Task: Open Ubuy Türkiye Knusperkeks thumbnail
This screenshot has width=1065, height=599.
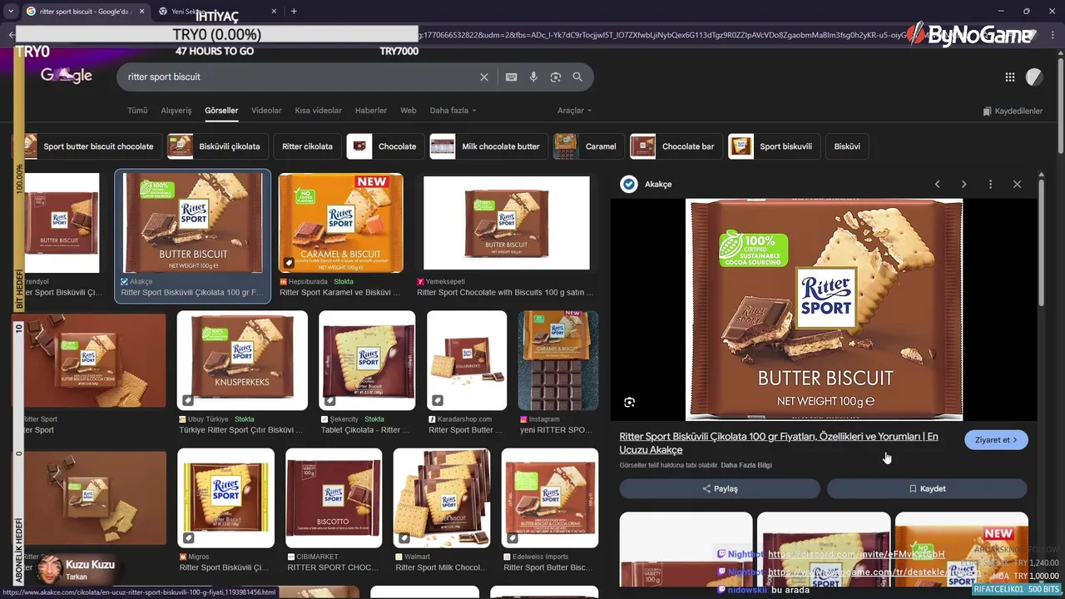Action: [x=242, y=360]
